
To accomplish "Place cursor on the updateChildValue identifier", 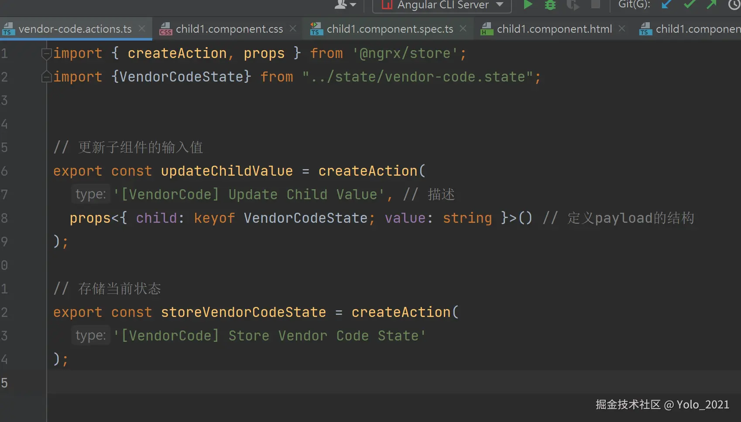I will point(227,171).
